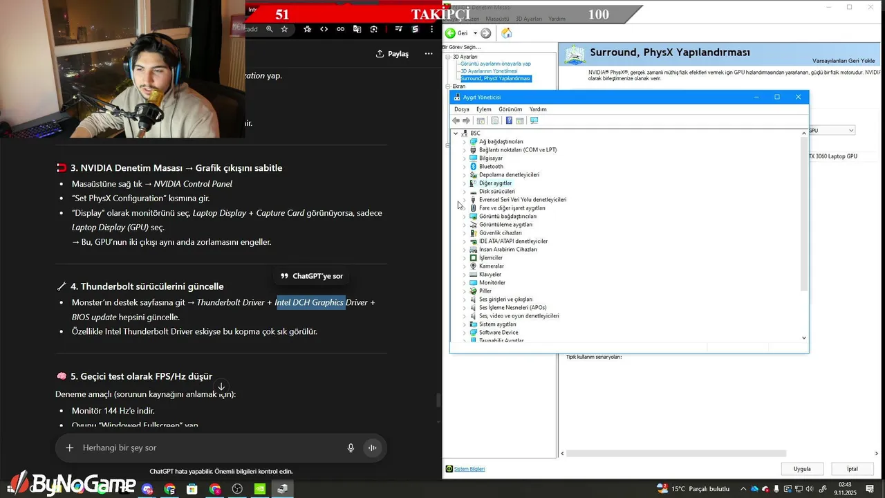
Task: Select Surround, PhysX Yapılandırması tree item
Action: (x=495, y=79)
